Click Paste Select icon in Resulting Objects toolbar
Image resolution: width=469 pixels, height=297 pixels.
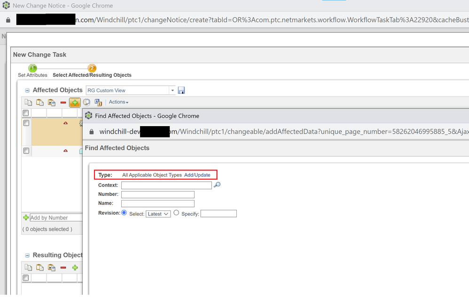pyautogui.click(x=51, y=267)
